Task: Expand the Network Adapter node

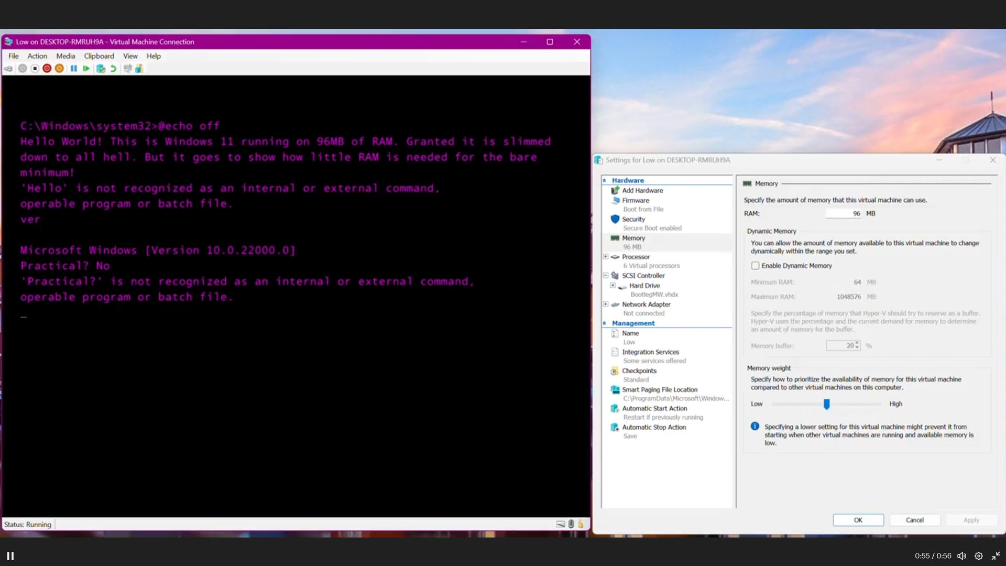Action: 606,304
